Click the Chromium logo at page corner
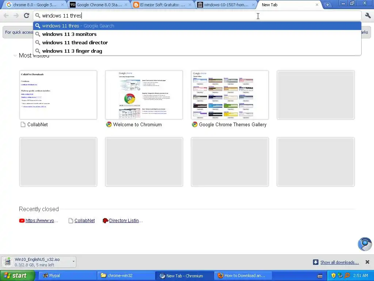Image resolution: width=374 pixels, height=281 pixels. tap(365, 244)
